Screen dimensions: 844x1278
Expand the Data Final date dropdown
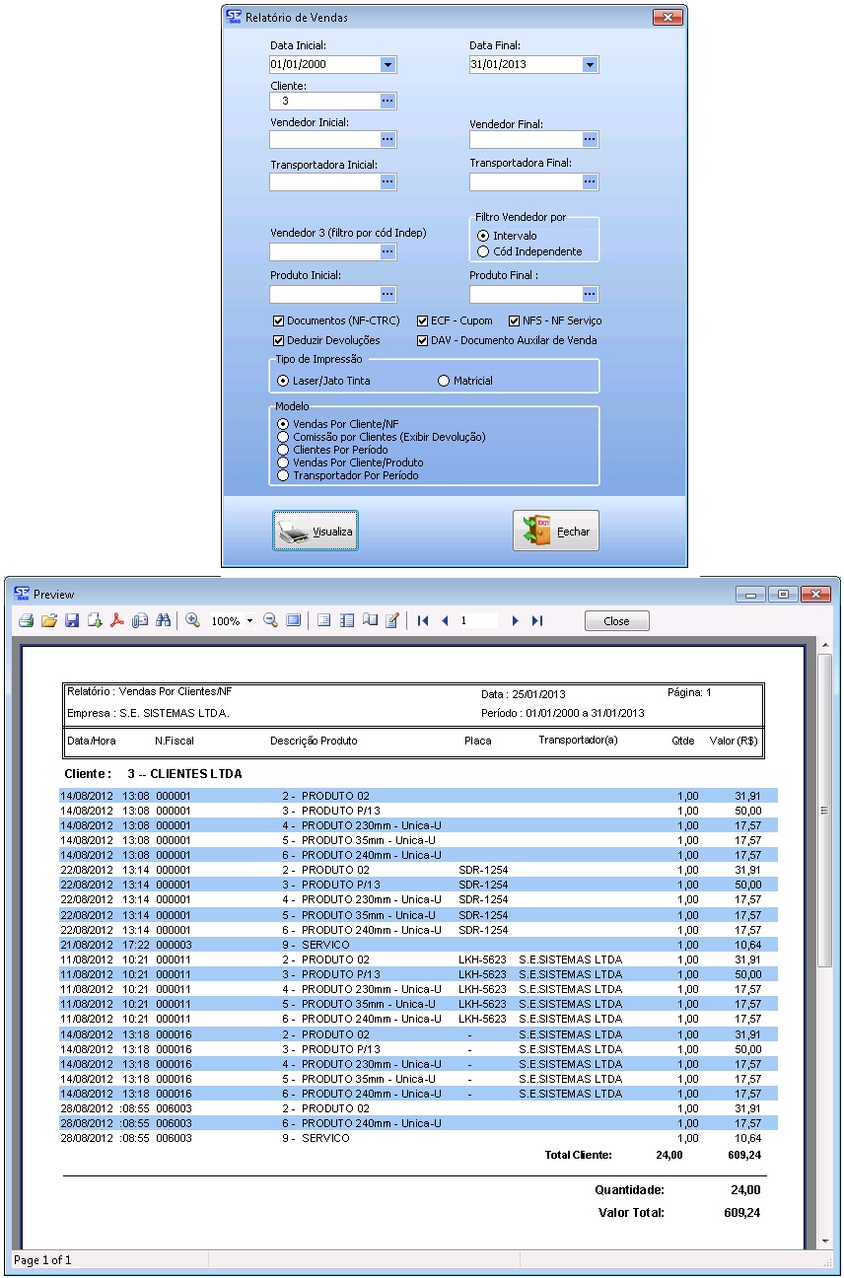pyautogui.click(x=589, y=65)
